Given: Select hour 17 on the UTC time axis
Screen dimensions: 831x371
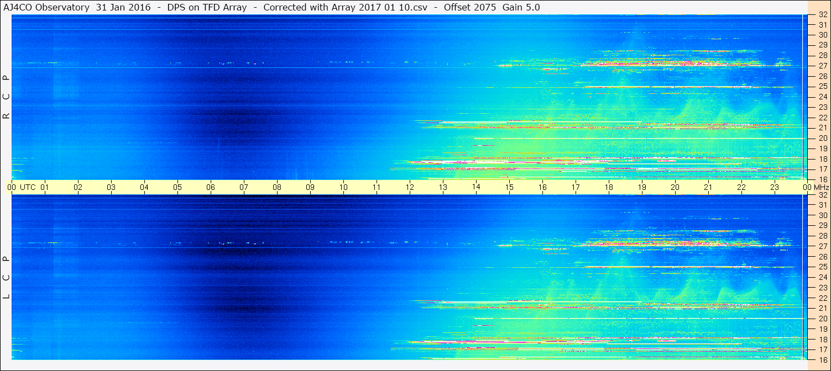Looking at the screenshot, I should (576, 187).
